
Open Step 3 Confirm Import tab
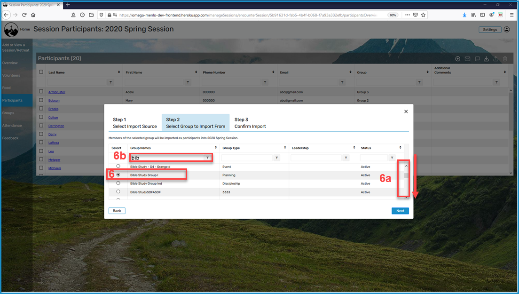(250, 123)
